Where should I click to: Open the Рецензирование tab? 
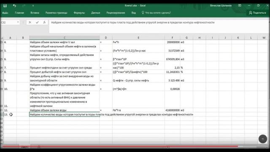click(x=116, y=13)
